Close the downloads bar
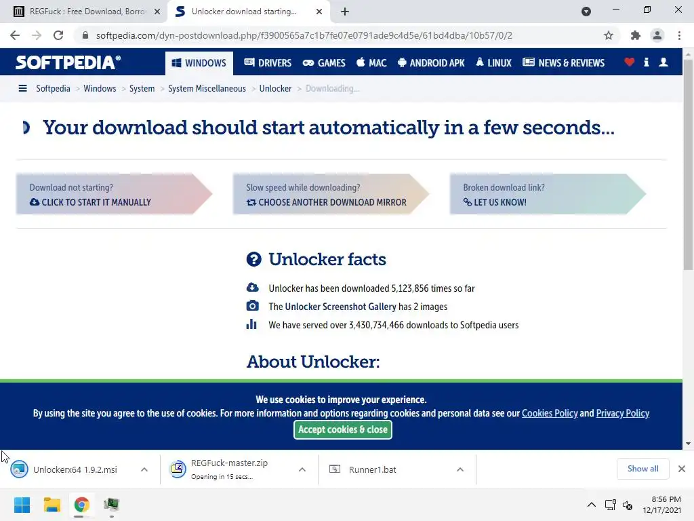The width and height of the screenshot is (694, 521). 682,469
